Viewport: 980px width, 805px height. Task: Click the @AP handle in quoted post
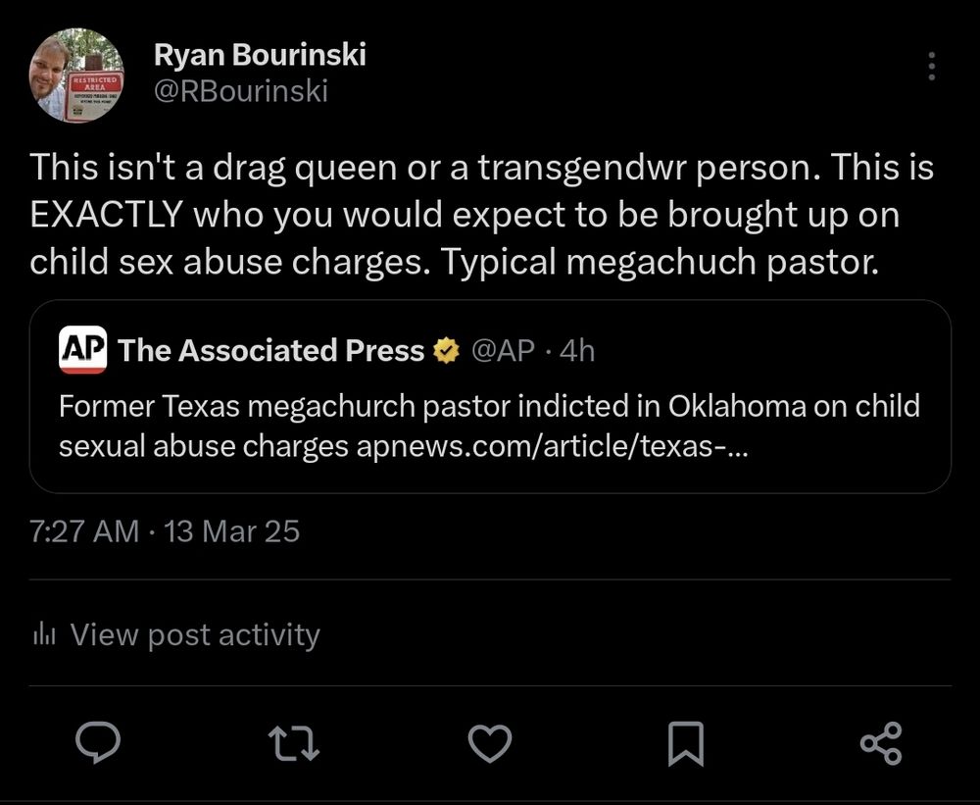tap(504, 351)
